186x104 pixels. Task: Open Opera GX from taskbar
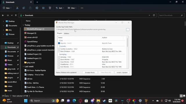(x=80, y=101)
